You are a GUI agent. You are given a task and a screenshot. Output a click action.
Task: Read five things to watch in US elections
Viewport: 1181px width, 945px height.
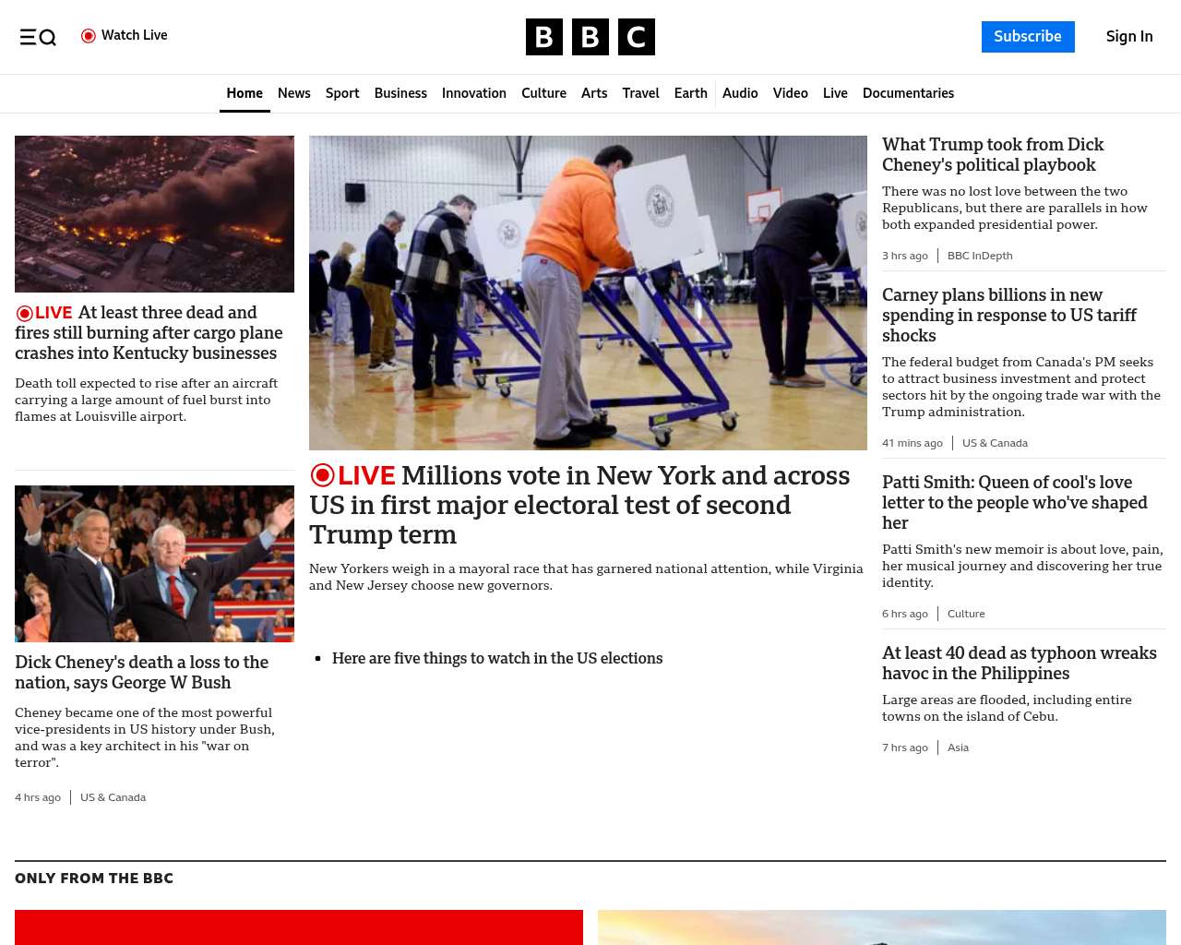496,658
